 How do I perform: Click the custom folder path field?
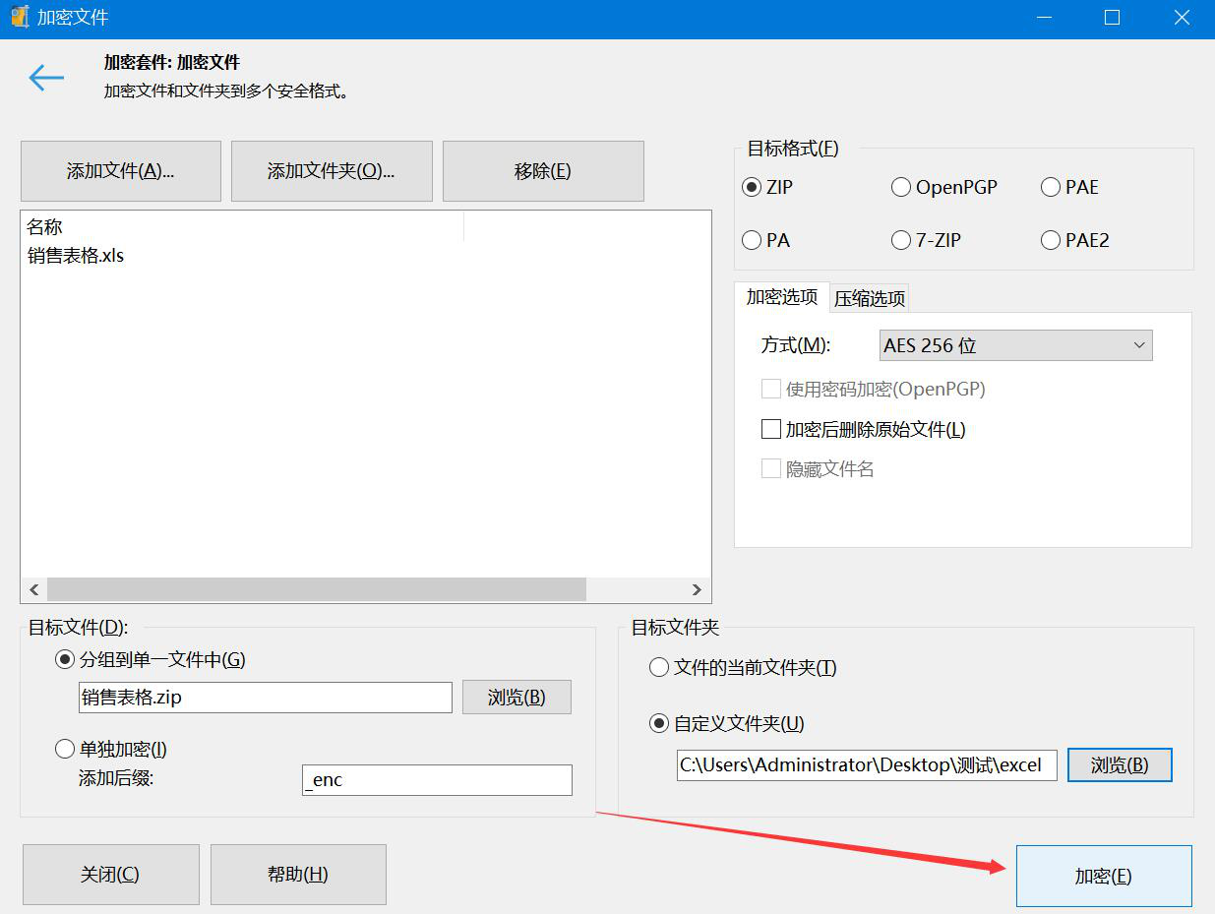click(x=867, y=765)
